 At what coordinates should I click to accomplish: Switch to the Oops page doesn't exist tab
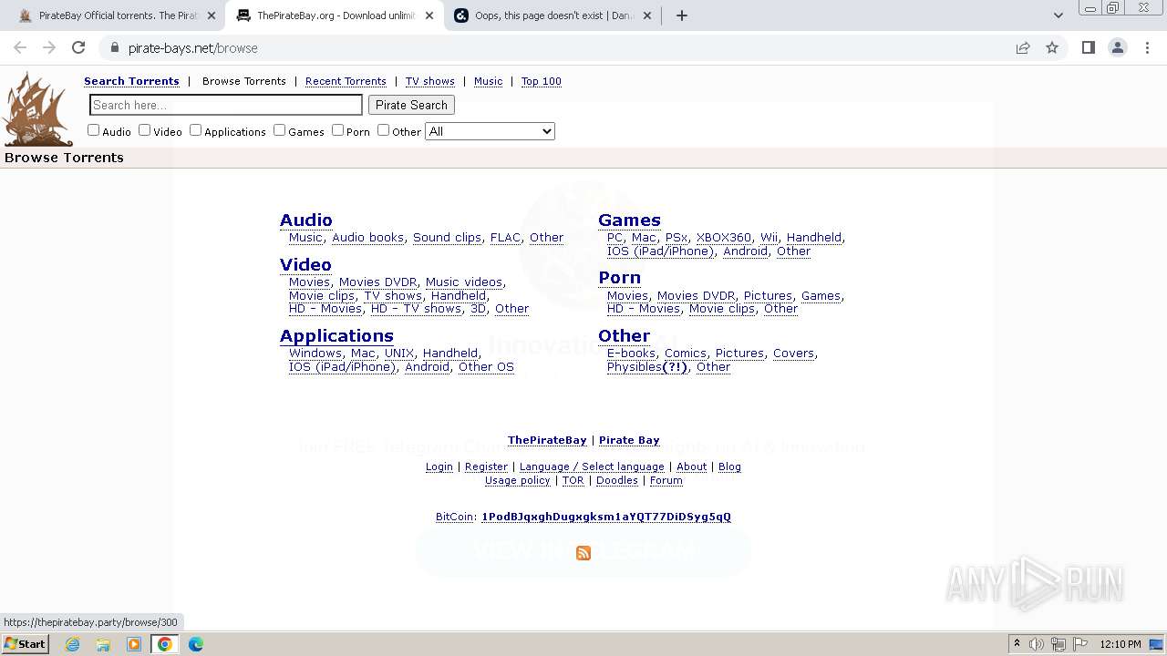pos(552,15)
